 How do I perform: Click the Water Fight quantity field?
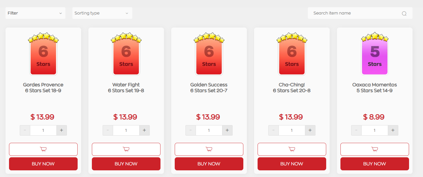coord(126,130)
